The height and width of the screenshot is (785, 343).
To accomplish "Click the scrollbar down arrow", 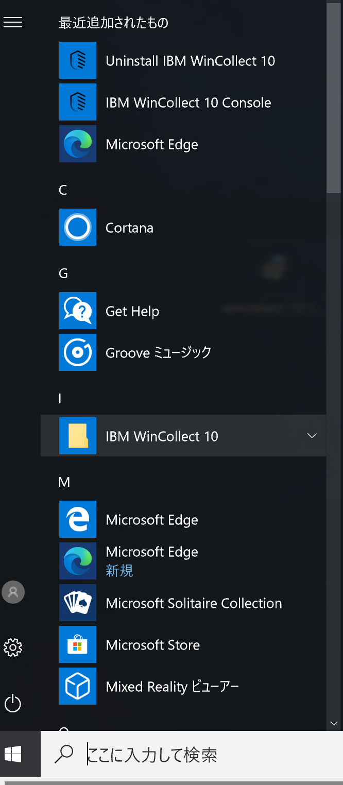I will 334,724.
